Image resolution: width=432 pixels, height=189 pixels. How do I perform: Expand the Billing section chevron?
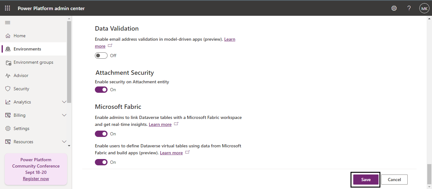point(64,115)
